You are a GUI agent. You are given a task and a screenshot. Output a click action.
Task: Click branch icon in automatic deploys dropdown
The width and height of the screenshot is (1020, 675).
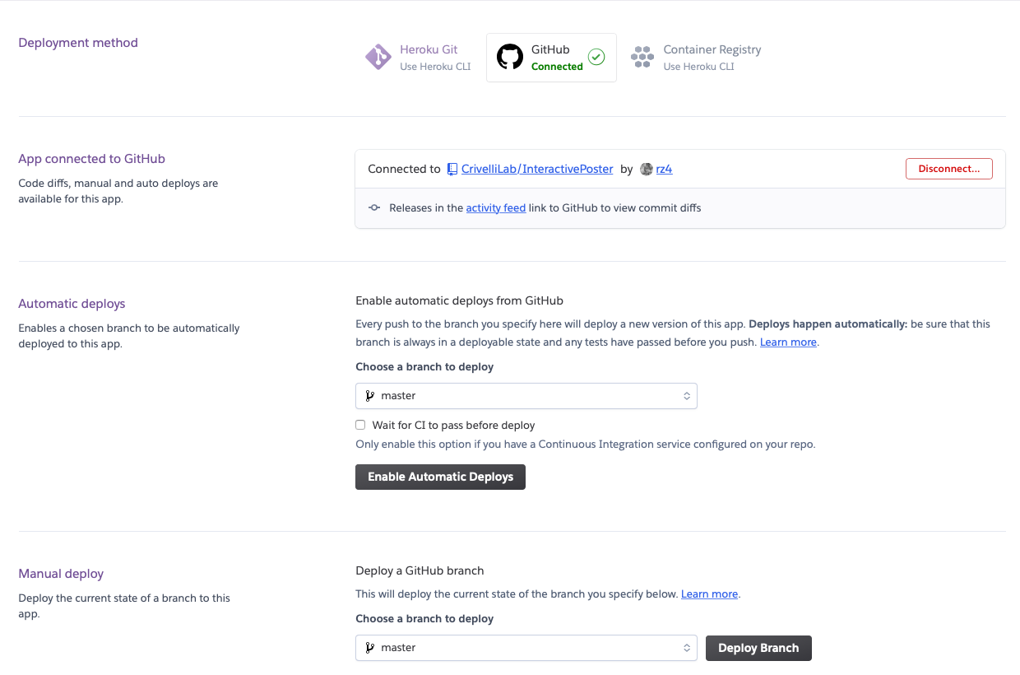[369, 396]
